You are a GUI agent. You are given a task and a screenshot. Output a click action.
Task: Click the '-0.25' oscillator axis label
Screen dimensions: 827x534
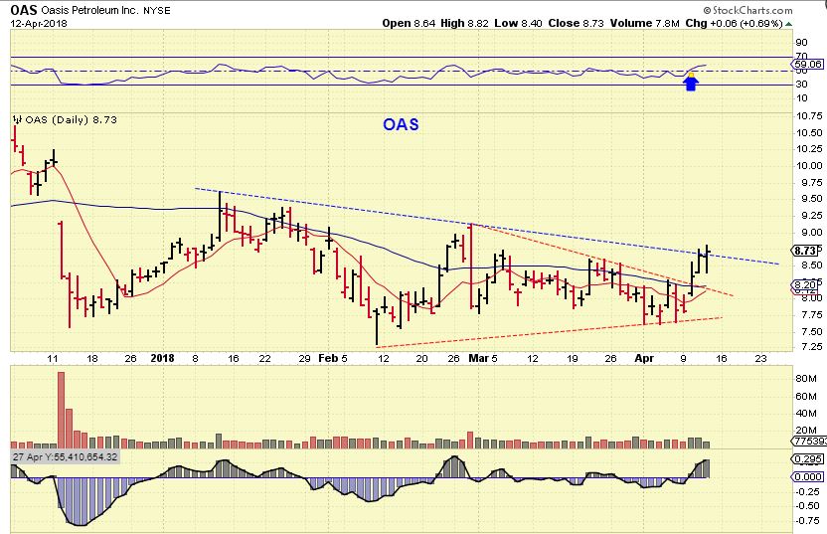[x=807, y=492]
